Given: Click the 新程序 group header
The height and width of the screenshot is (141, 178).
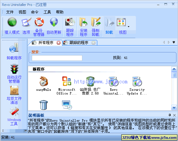Looking at the screenshot, I should click(39, 69).
